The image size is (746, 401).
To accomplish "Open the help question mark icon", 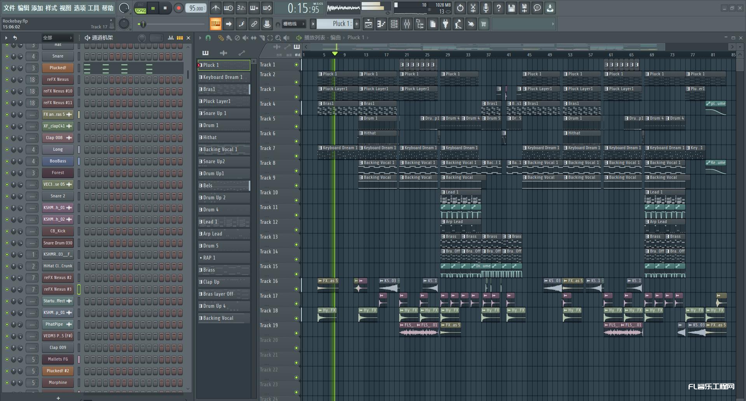I will tap(498, 8).
